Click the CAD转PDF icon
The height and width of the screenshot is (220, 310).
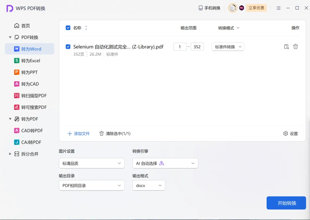coord(17,130)
